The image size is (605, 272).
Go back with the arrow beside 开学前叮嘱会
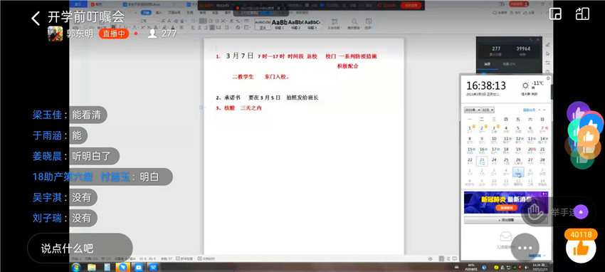36,18
